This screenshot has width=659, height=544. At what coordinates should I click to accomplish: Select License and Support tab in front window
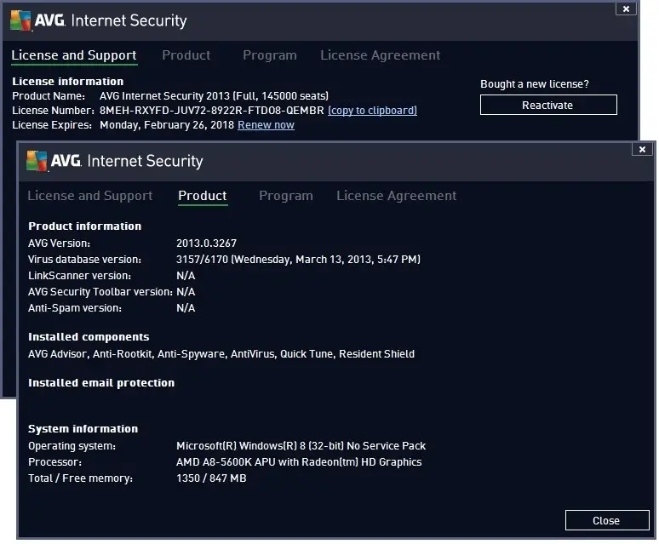(90, 196)
